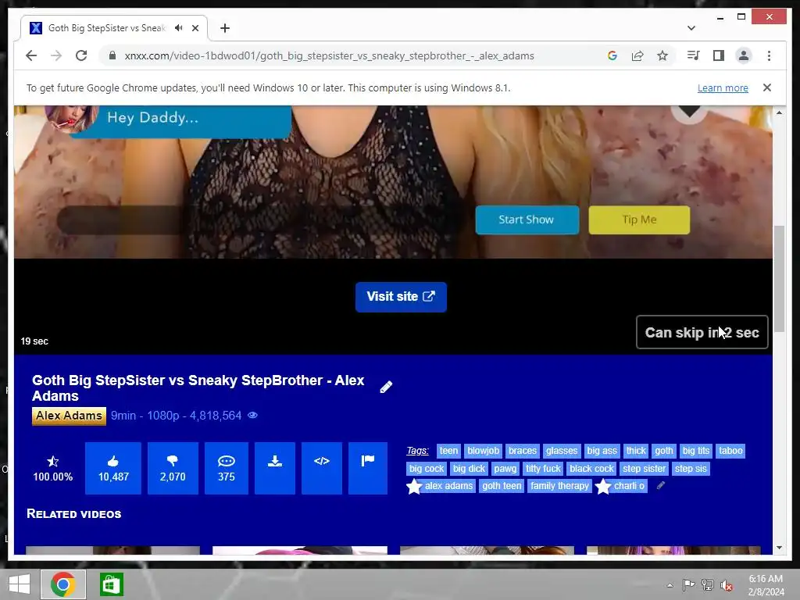Click the star rating 100.00% box
This screenshot has height=600, width=800.
click(52, 469)
